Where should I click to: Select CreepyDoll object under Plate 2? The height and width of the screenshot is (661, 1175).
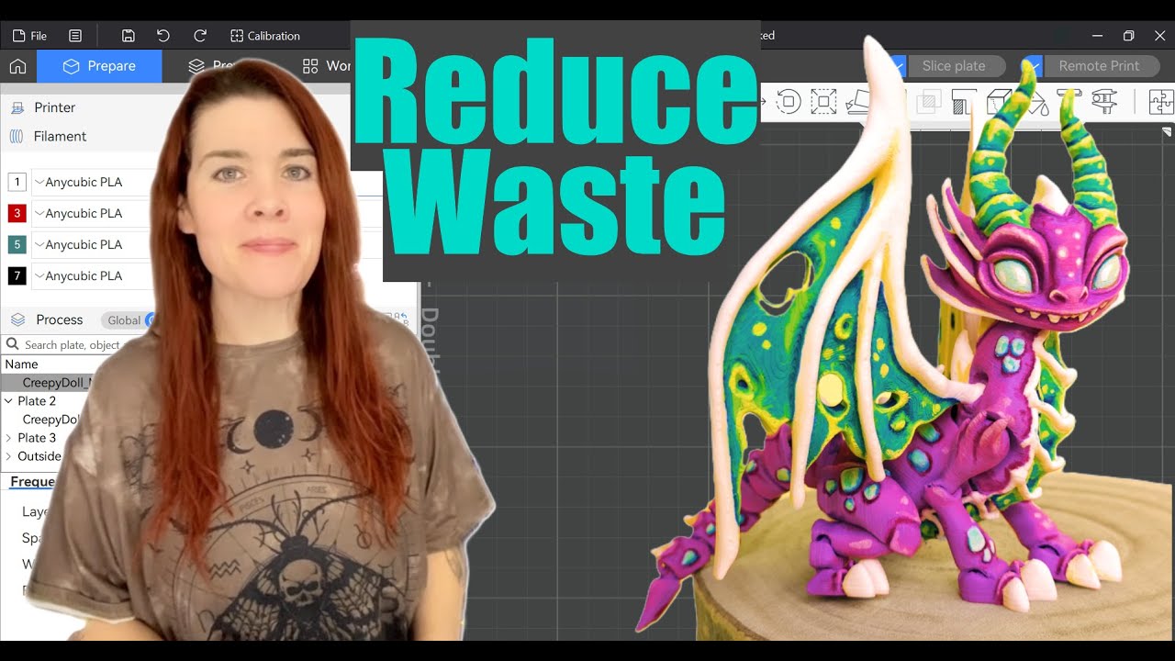[50, 420]
